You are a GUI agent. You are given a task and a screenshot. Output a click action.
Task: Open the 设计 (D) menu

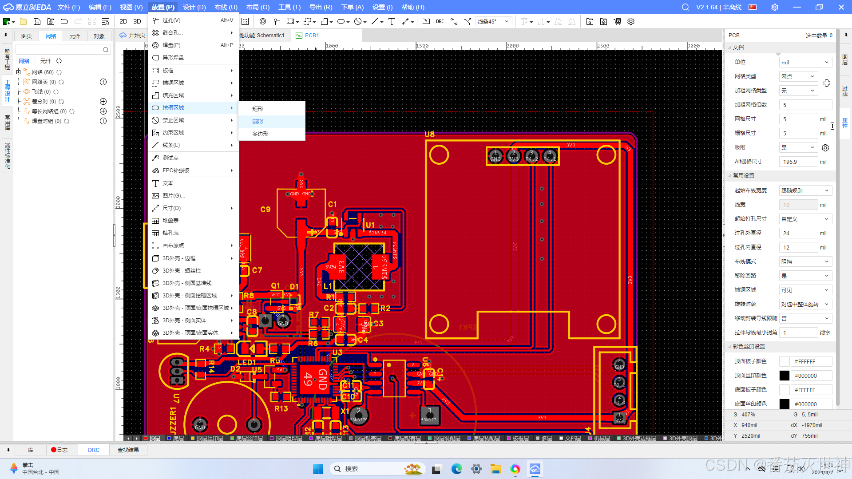pos(194,7)
